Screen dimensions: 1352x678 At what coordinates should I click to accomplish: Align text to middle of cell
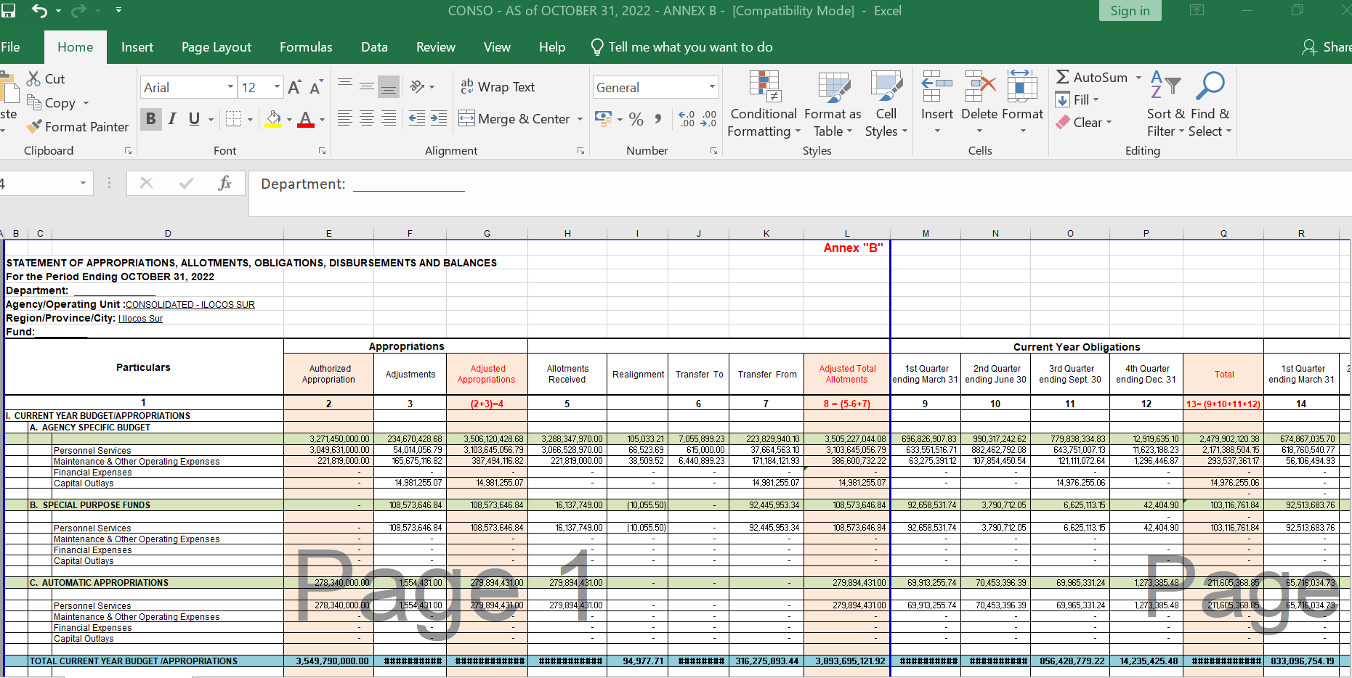pyautogui.click(x=367, y=86)
